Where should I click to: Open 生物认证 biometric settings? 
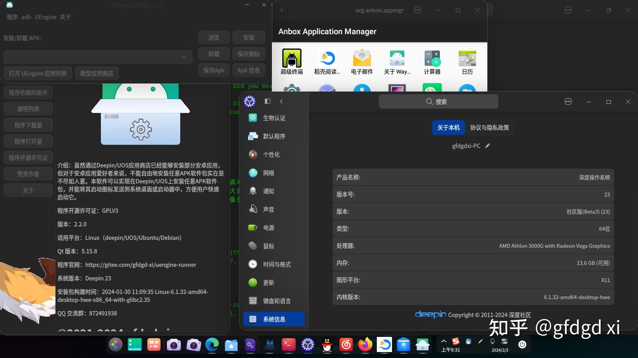coord(274,118)
